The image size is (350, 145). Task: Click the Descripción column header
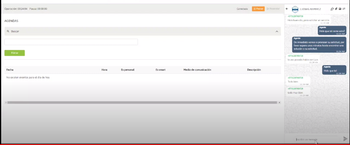pos(254,70)
